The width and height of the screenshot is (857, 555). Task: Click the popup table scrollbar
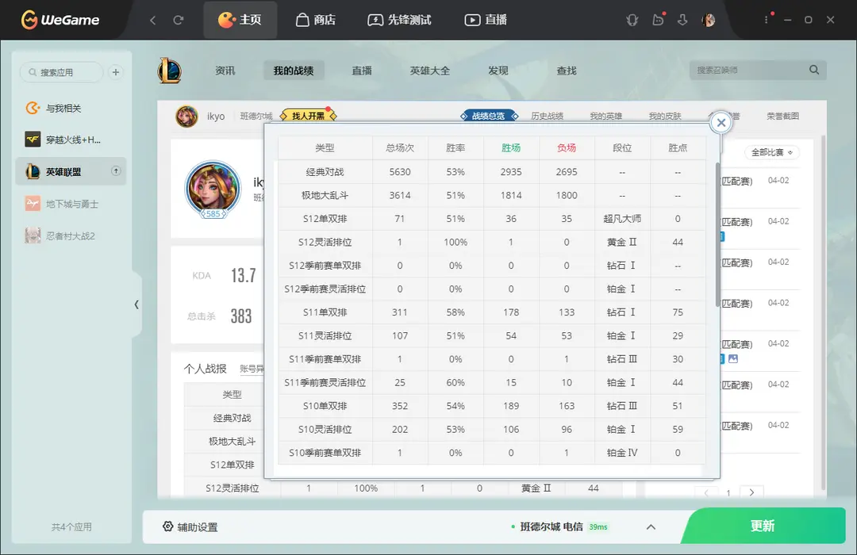(717, 235)
